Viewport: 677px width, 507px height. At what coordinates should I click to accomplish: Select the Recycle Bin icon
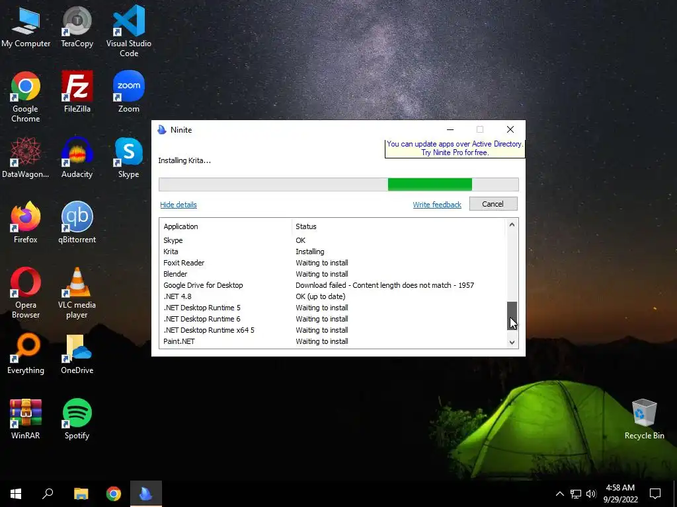(x=644, y=419)
